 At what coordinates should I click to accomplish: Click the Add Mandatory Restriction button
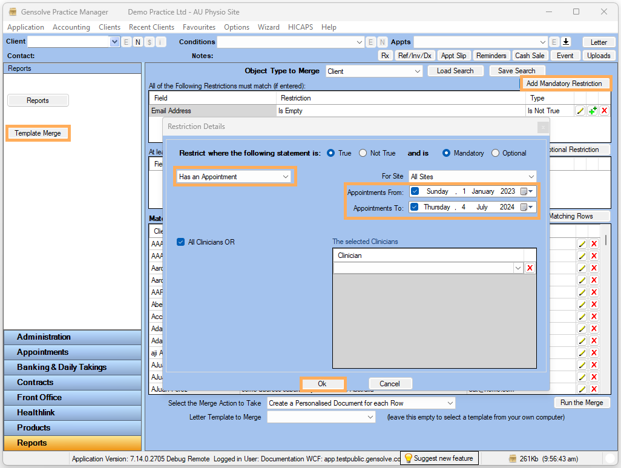tap(564, 84)
